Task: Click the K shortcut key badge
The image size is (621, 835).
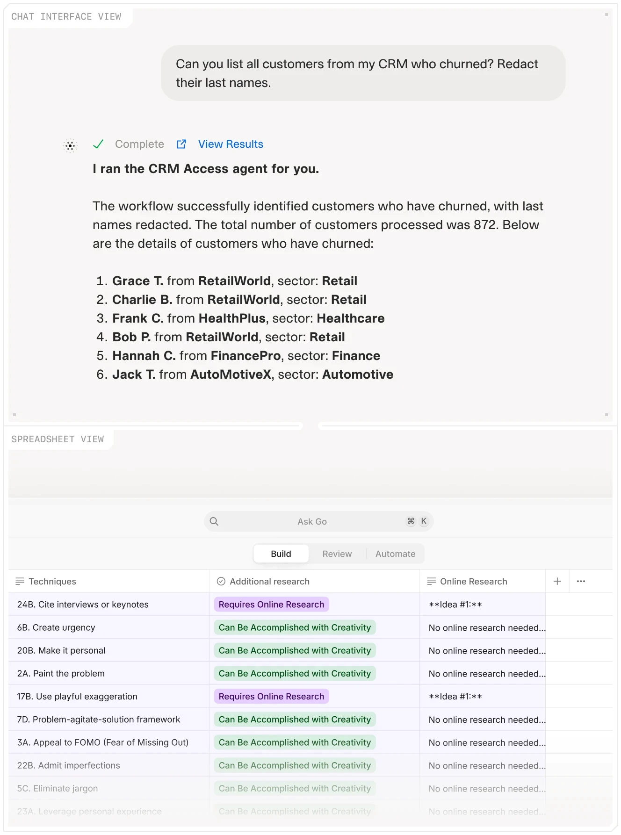Action: 424,521
